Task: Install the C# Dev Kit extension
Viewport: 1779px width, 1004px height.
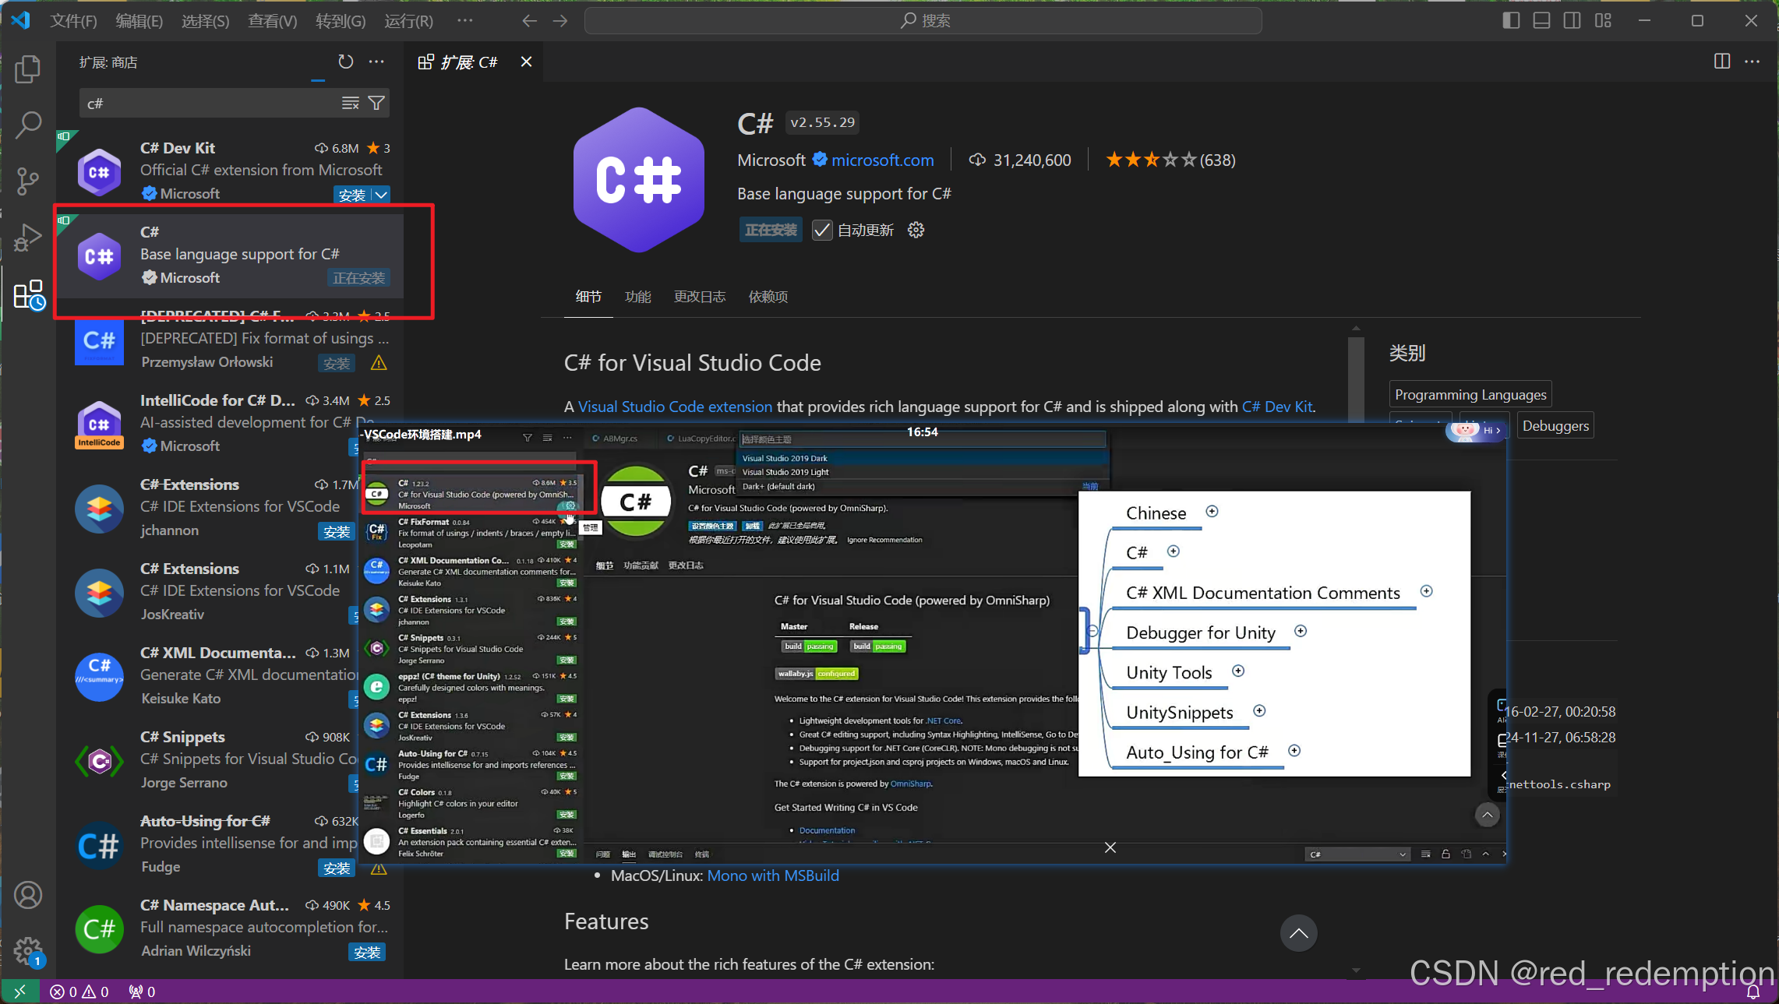Action: tap(352, 195)
